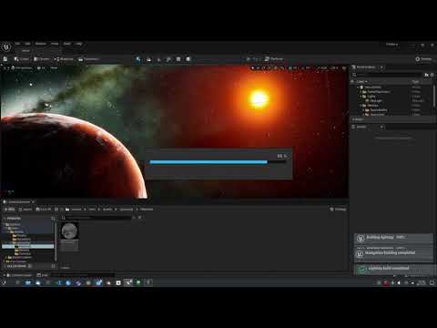Open the Window menu
Viewport: 437px width, 328px height.
[x=40, y=44]
